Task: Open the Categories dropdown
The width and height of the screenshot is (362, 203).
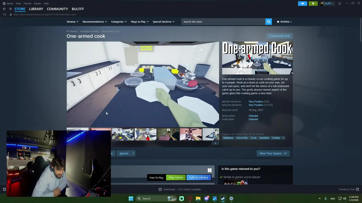Action: click(x=119, y=22)
